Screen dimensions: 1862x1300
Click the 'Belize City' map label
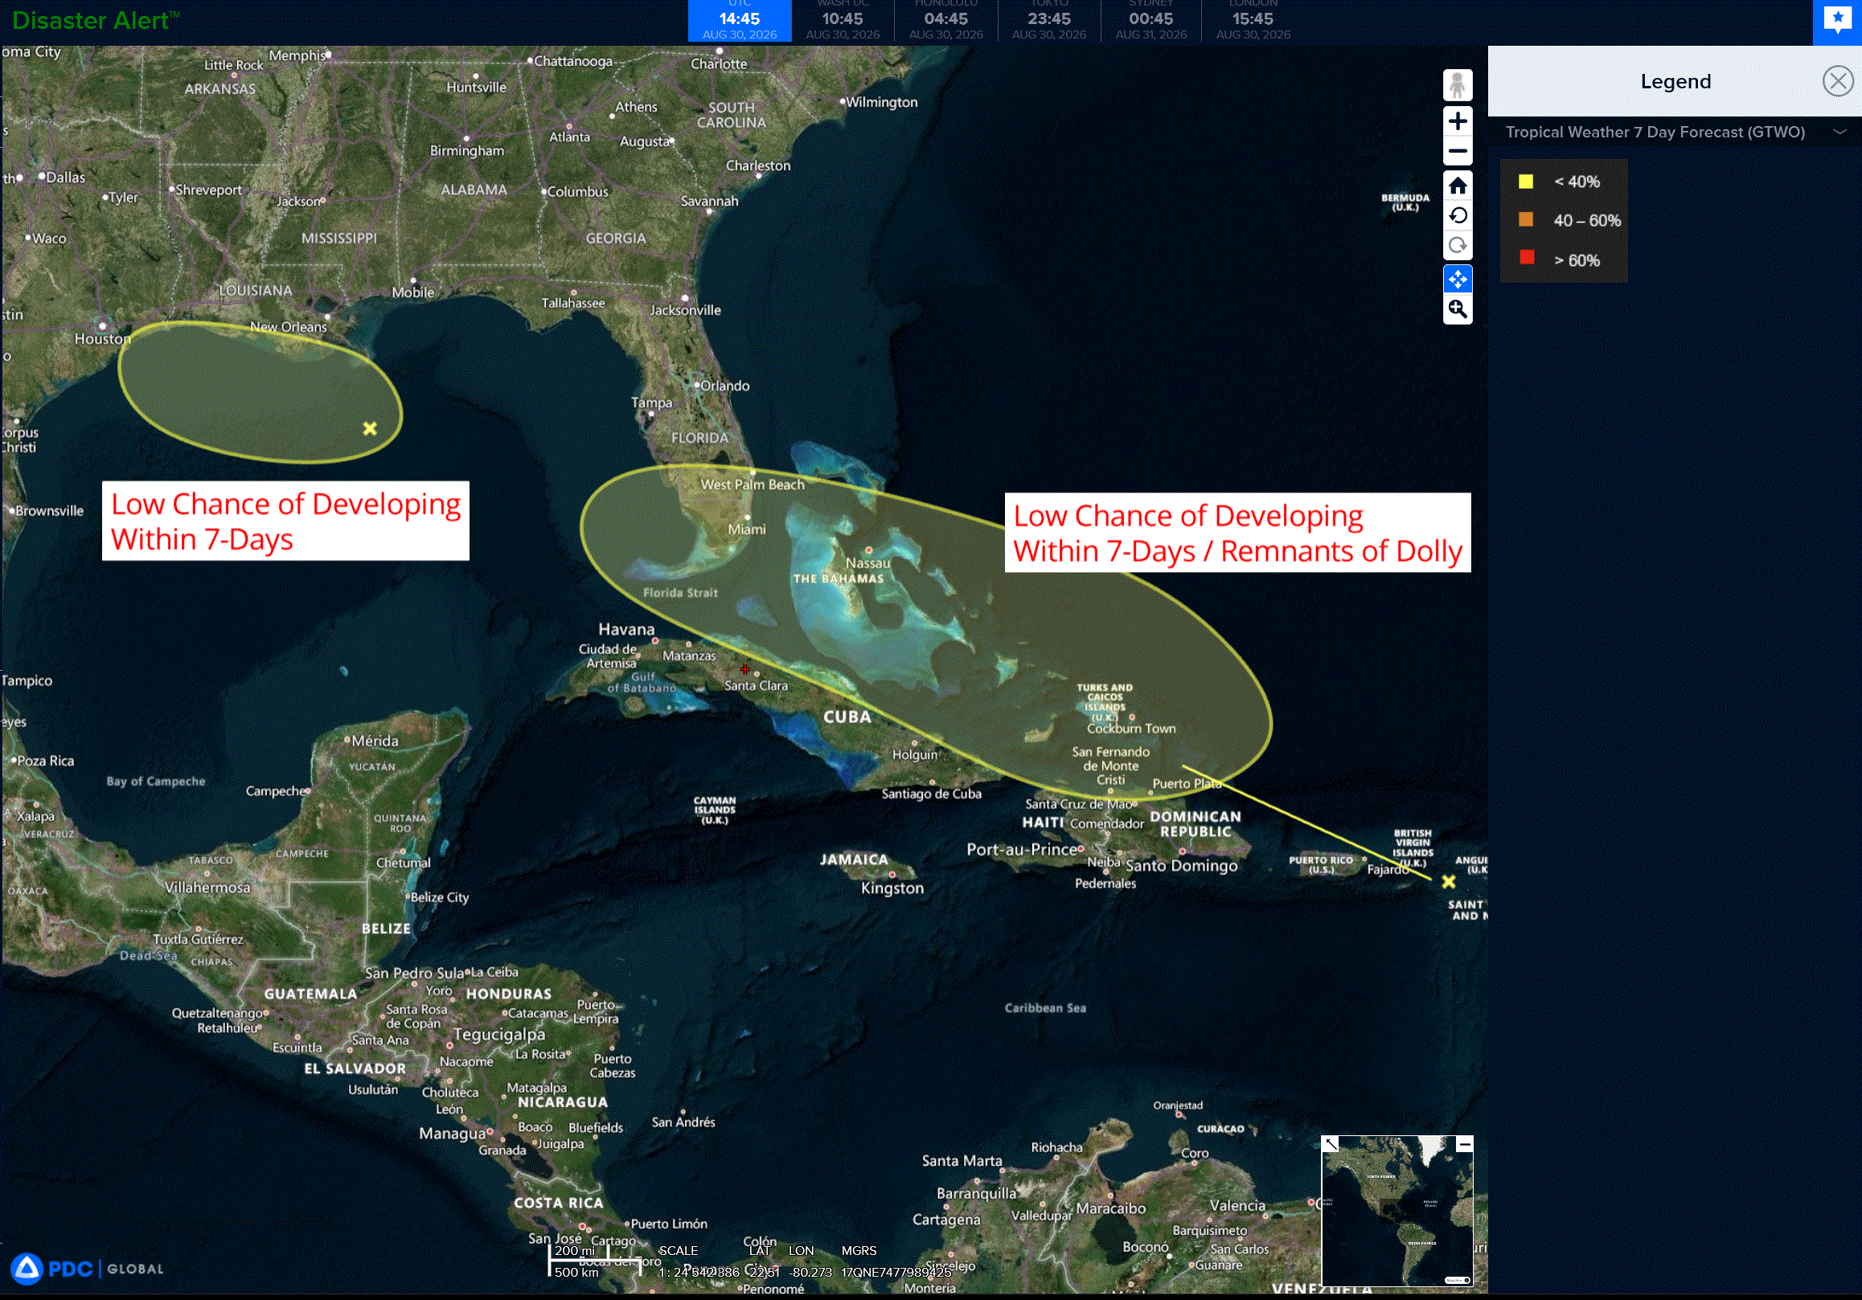coord(440,897)
